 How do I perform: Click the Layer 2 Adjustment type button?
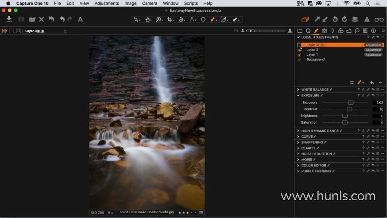(x=373, y=50)
